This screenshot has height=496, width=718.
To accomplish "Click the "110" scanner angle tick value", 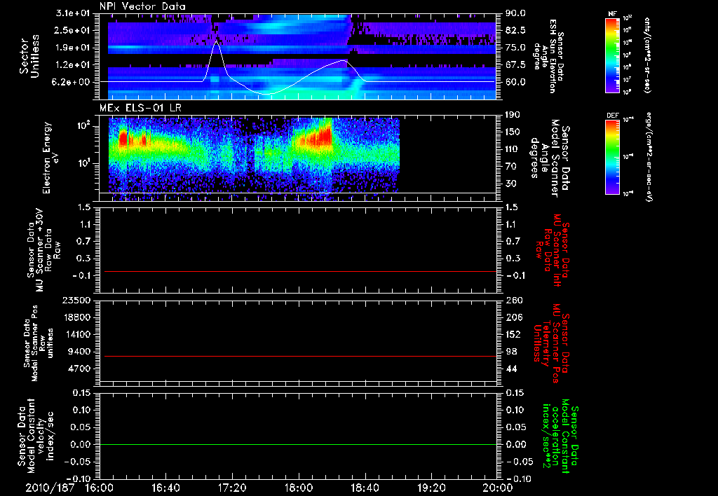I will pyautogui.click(x=513, y=149).
